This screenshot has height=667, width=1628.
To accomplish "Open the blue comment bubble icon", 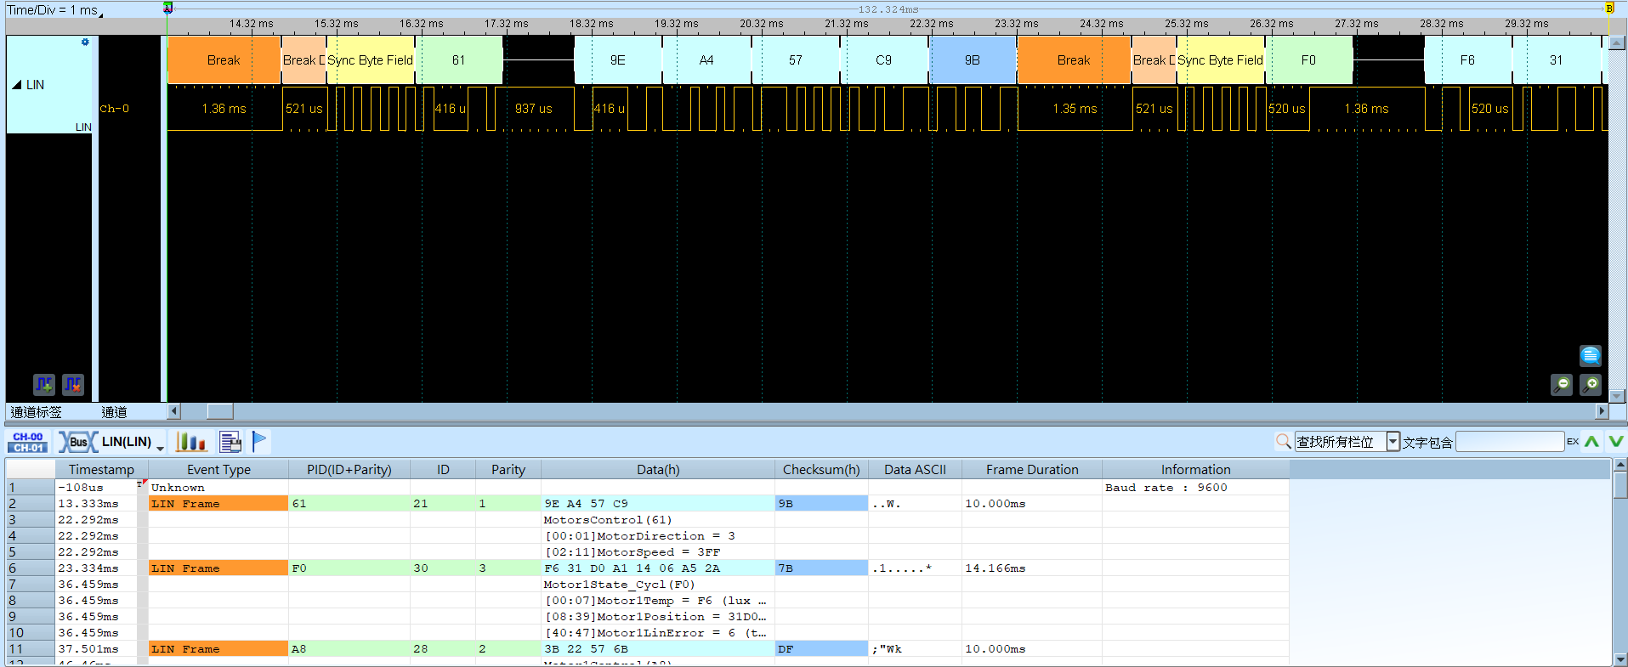I will pyautogui.click(x=1590, y=355).
